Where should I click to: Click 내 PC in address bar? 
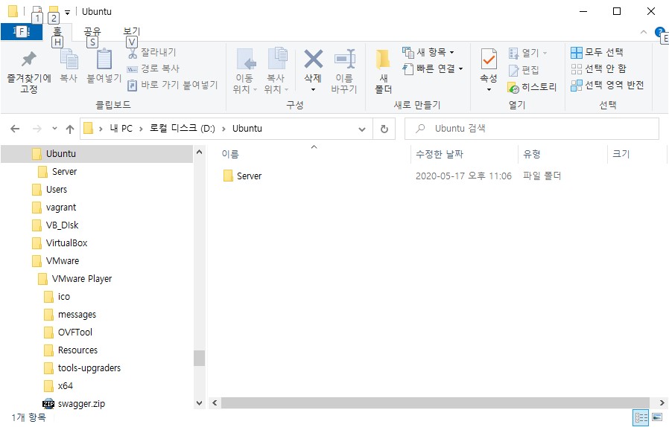[x=121, y=129]
